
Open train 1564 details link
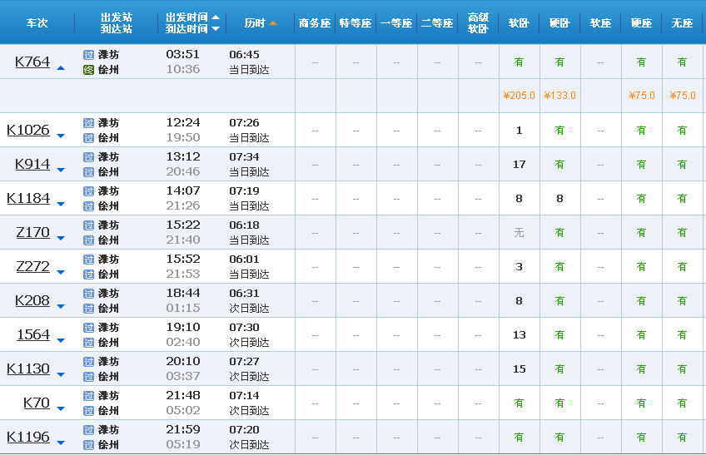point(33,334)
